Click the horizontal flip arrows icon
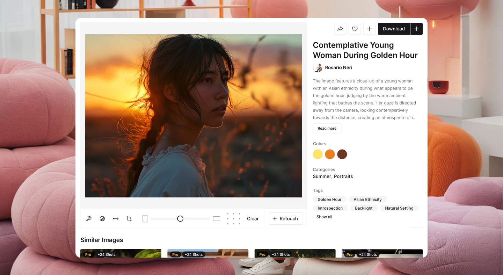 pyautogui.click(x=116, y=219)
